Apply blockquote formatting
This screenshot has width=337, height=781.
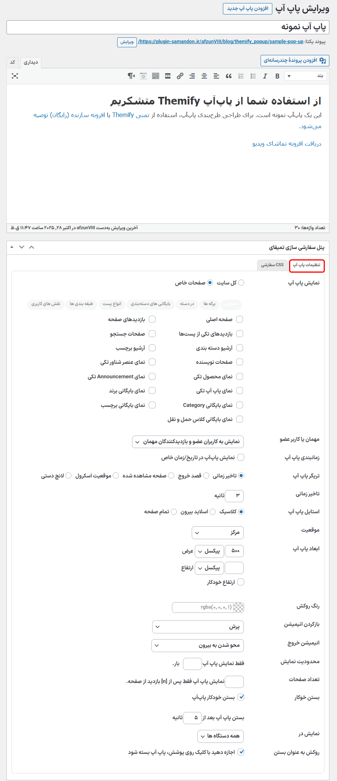[229, 76]
